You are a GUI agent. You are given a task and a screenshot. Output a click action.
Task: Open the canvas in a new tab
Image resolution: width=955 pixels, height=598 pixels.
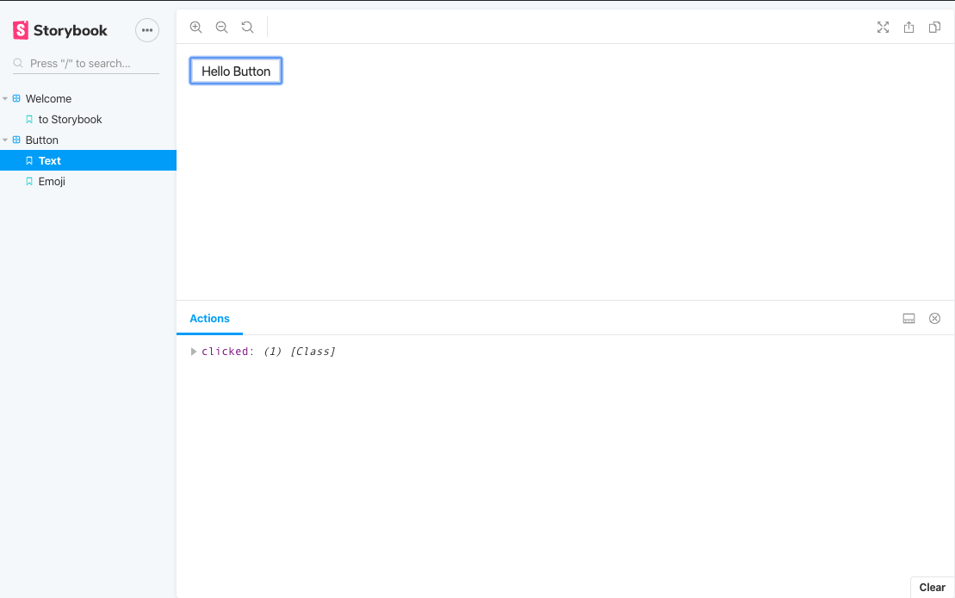coord(908,28)
